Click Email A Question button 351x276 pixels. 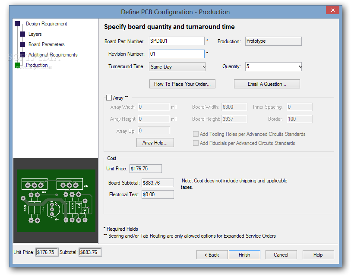(x=267, y=84)
